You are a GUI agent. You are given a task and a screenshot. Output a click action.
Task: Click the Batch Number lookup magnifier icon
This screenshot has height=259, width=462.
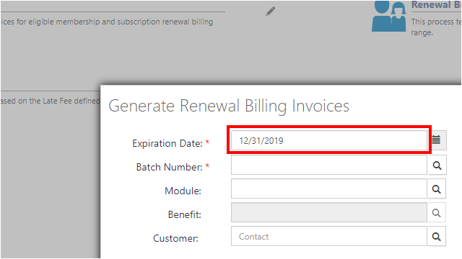(x=437, y=165)
